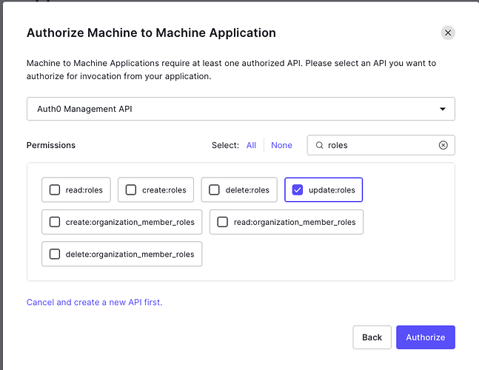The image size is (479, 370).
Task: Tick the delete:roles checkbox
Action: pyautogui.click(x=214, y=190)
